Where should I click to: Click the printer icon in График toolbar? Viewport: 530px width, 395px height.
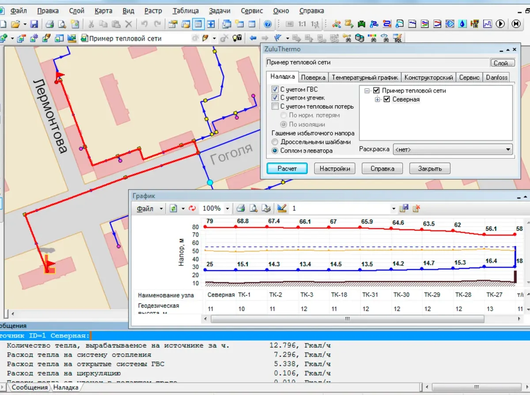click(x=241, y=208)
